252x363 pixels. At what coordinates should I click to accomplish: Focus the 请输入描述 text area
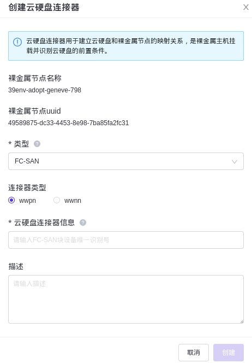point(126,299)
